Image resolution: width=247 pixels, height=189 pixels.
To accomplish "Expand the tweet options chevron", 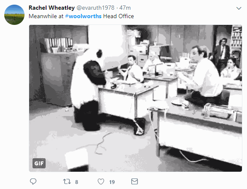I will click(239, 8).
